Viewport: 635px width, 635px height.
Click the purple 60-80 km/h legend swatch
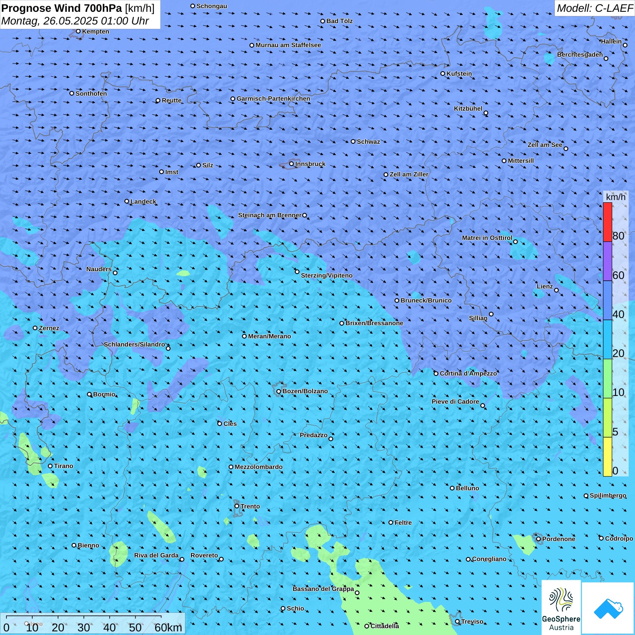point(607,261)
